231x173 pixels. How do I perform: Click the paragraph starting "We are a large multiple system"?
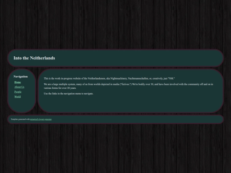pyautogui.click(x=128, y=86)
